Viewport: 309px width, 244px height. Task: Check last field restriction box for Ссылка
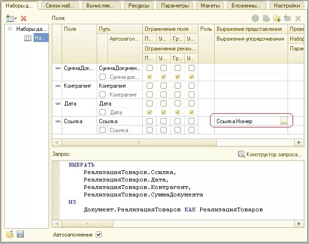[191, 121]
